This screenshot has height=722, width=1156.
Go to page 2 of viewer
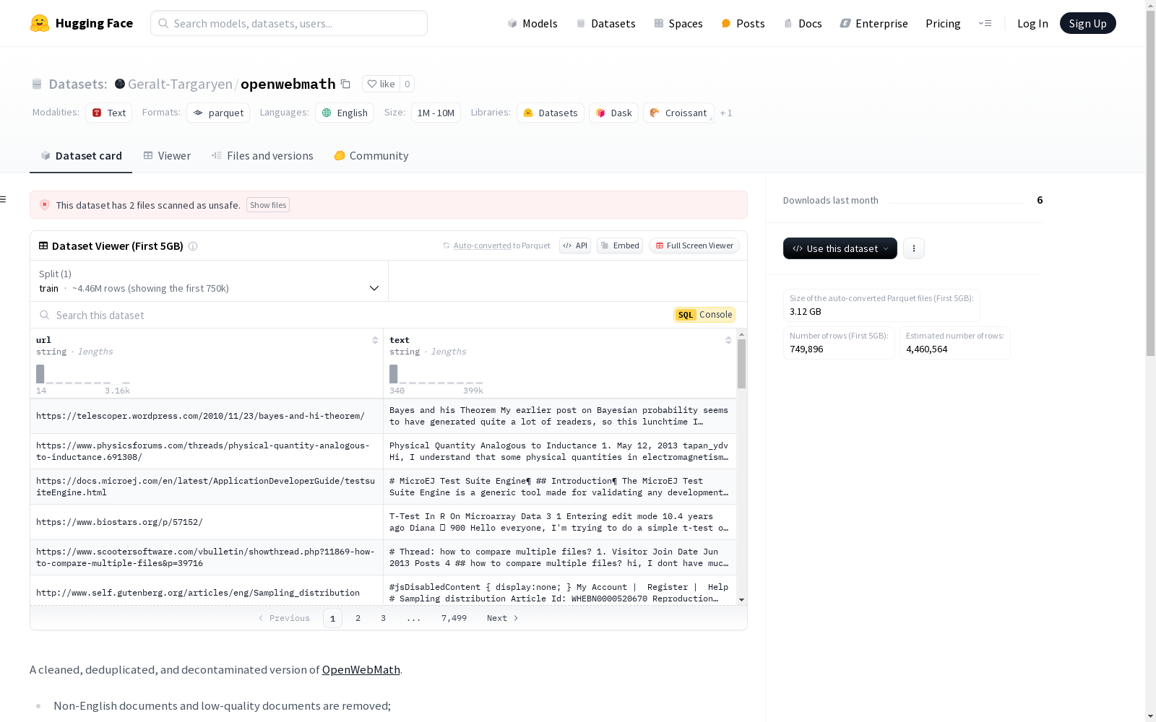(358, 618)
